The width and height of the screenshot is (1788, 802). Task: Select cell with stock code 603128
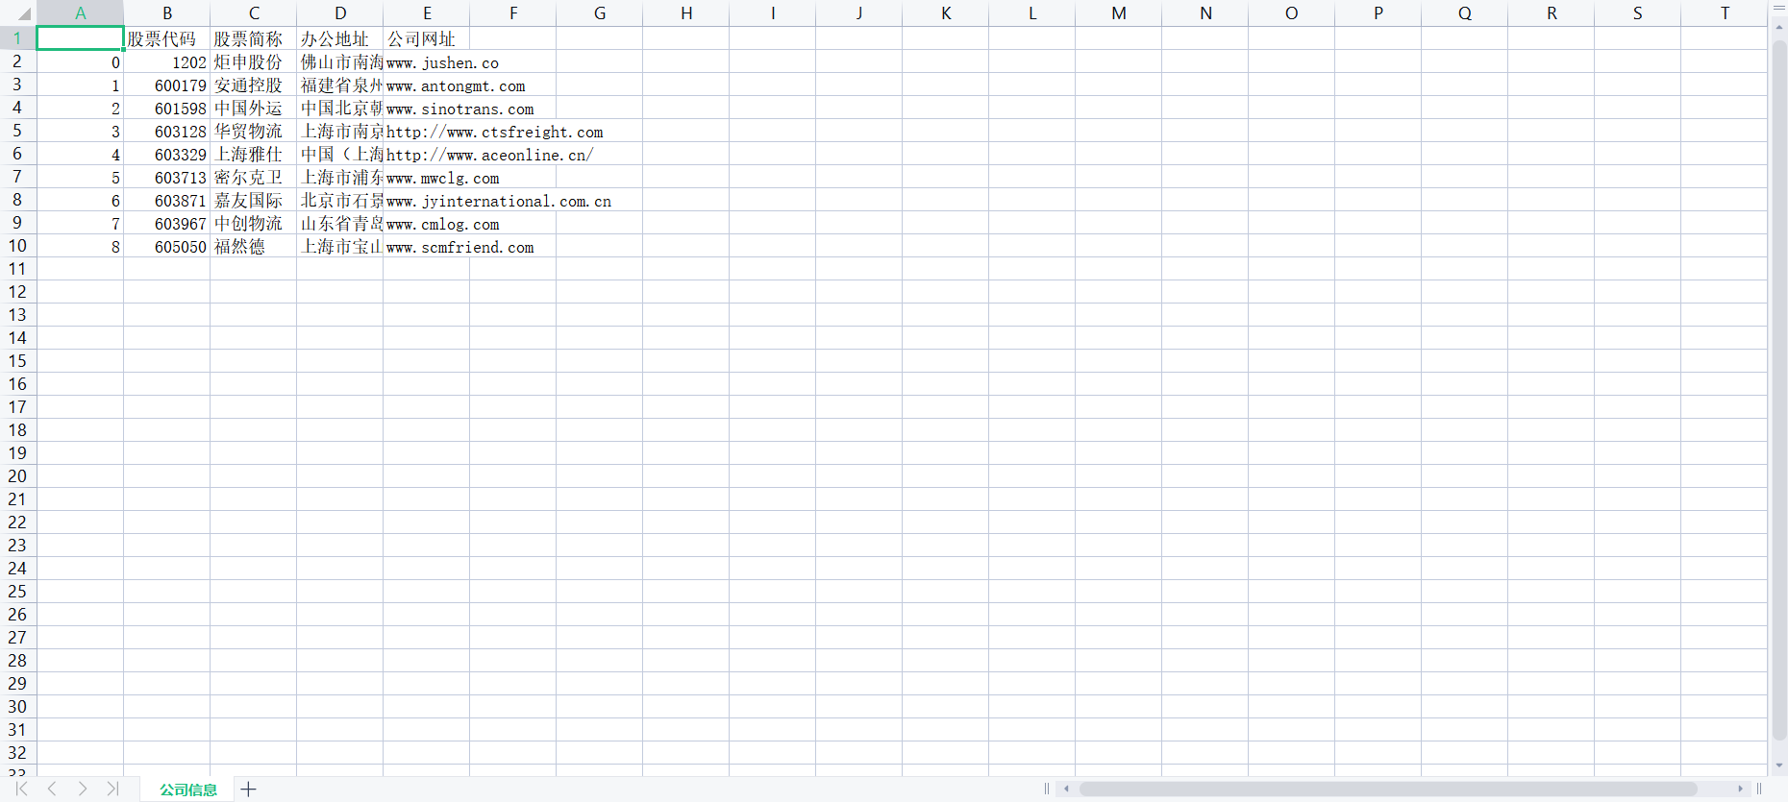(167, 131)
